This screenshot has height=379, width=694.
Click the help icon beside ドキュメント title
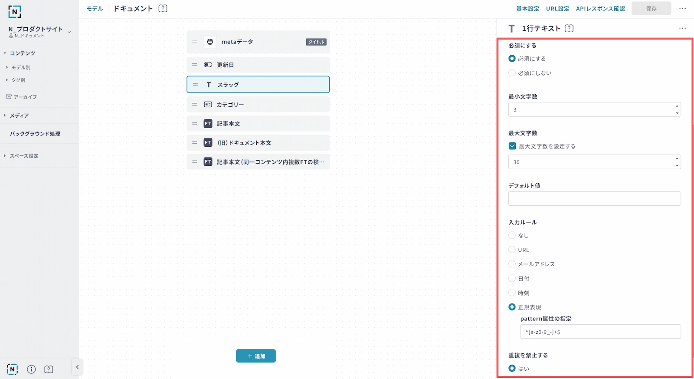(x=163, y=8)
